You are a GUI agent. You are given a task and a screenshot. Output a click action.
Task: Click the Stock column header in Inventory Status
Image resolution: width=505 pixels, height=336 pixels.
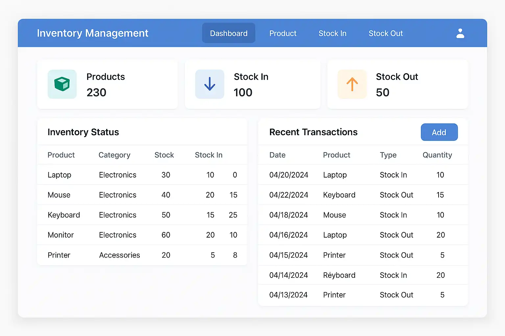tap(164, 155)
